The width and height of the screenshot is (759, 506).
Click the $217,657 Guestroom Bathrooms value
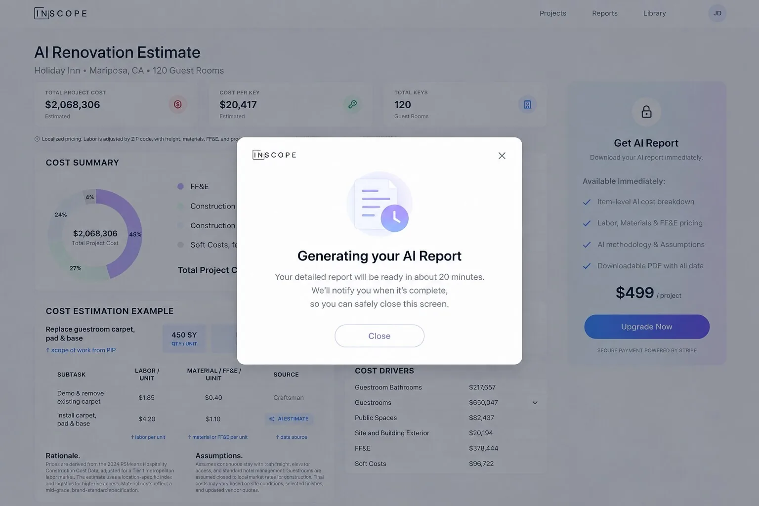pyautogui.click(x=482, y=387)
